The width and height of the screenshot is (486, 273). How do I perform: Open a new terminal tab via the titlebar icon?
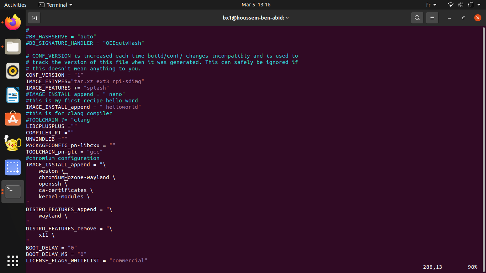point(34,18)
